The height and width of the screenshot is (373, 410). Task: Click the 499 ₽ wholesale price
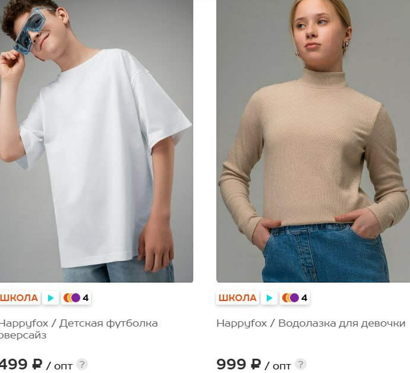tap(21, 364)
